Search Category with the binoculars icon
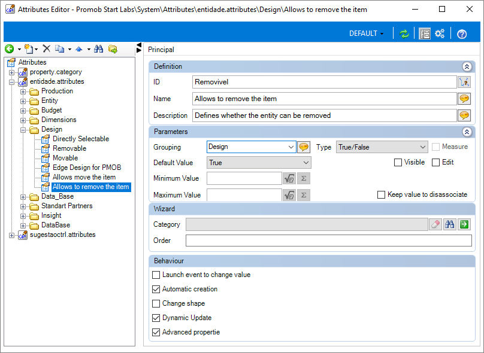The width and height of the screenshot is (484, 353). pyautogui.click(x=450, y=224)
